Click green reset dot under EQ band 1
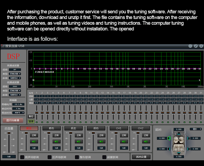Image resolution: width=204 pixels, height=166 pixels. pos(36,122)
